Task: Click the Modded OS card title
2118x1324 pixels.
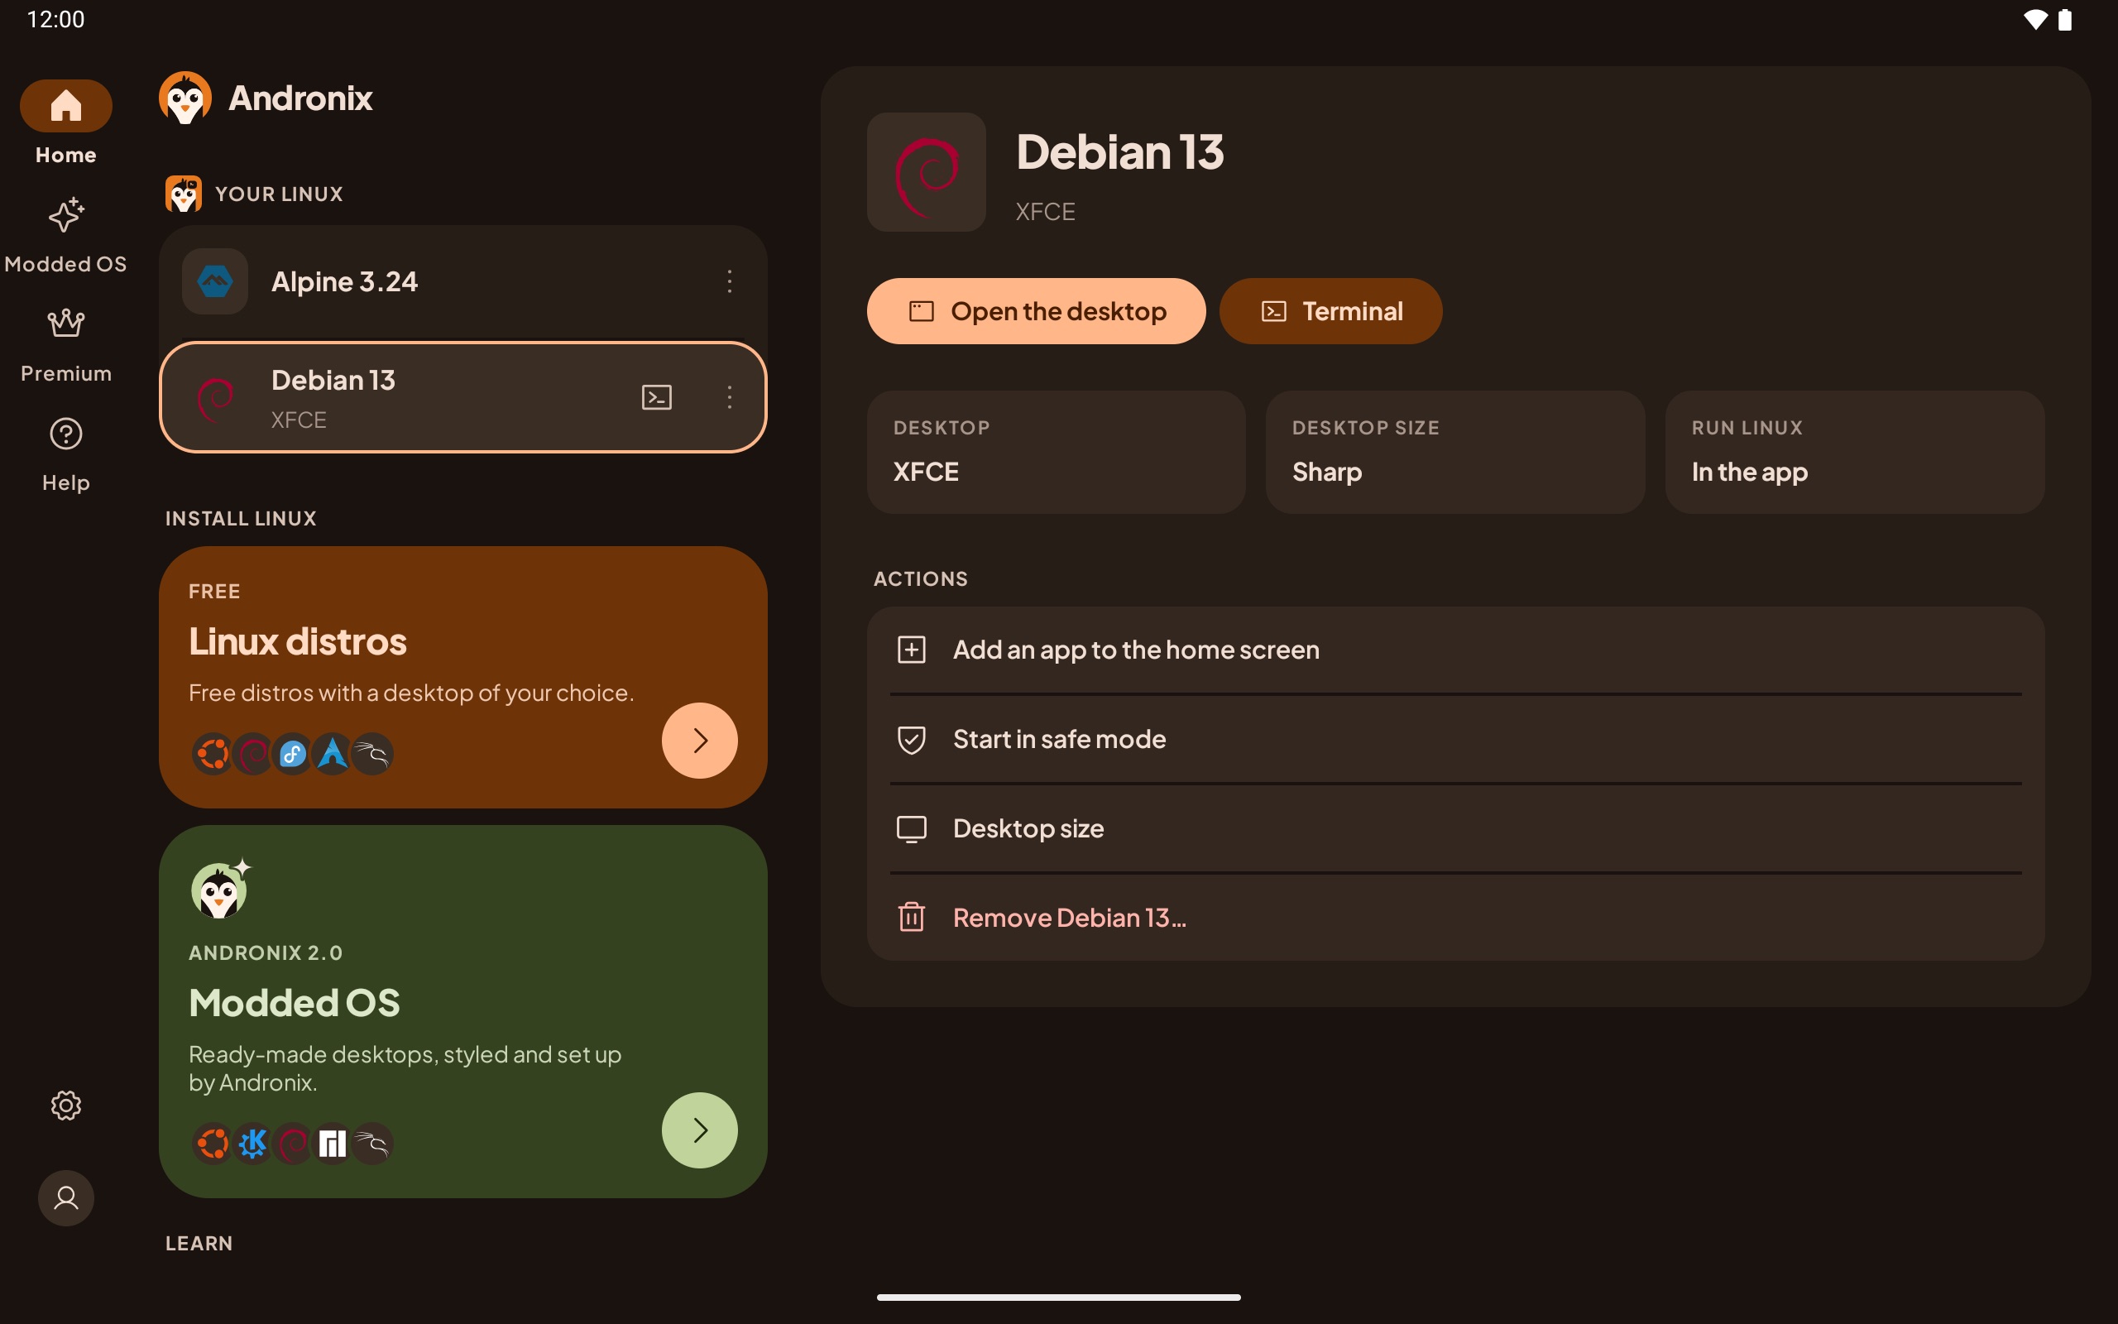Action: click(x=294, y=1003)
